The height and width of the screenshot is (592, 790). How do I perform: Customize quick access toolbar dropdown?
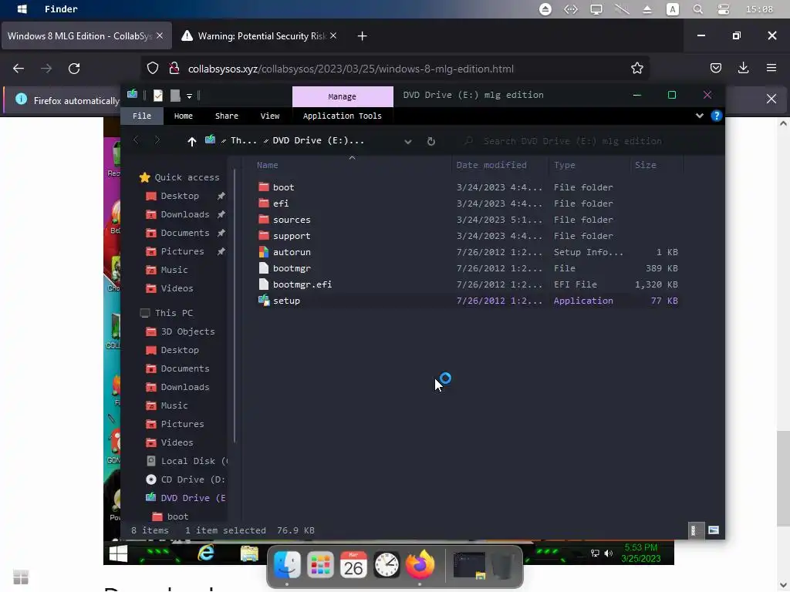(190, 96)
